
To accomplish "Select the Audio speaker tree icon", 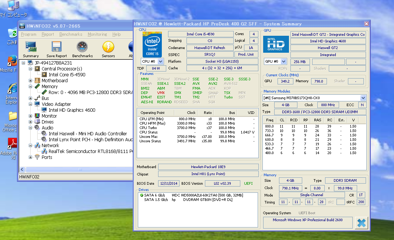I will (37, 128).
